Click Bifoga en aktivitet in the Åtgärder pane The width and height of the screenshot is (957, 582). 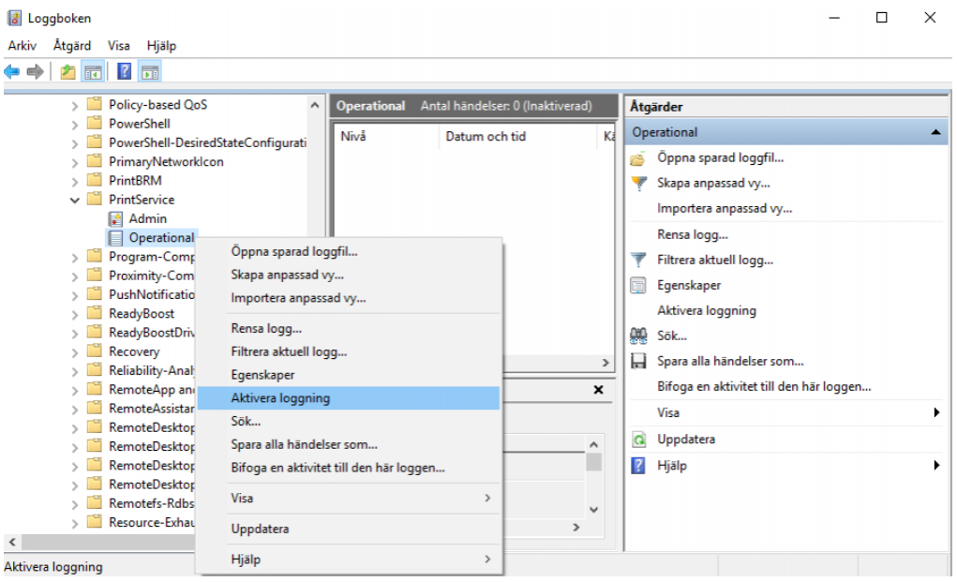coord(764,386)
